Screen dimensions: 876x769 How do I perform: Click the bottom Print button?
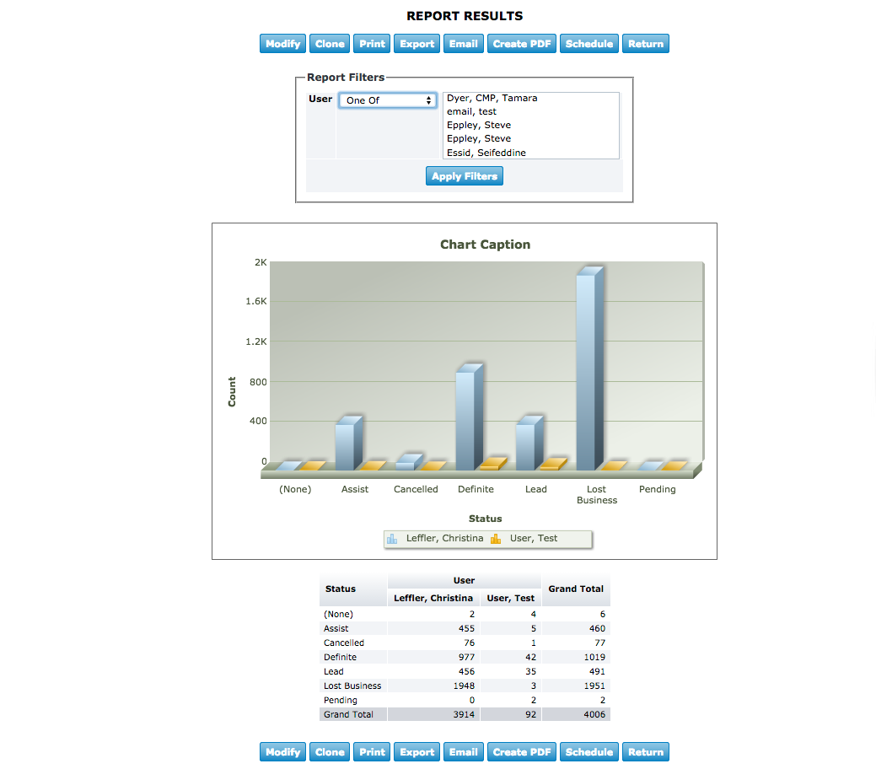[x=372, y=751]
